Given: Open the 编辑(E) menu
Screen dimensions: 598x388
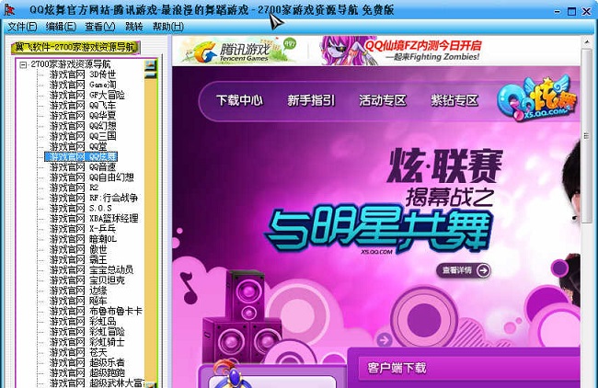Looking at the screenshot, I should point(61,27).
